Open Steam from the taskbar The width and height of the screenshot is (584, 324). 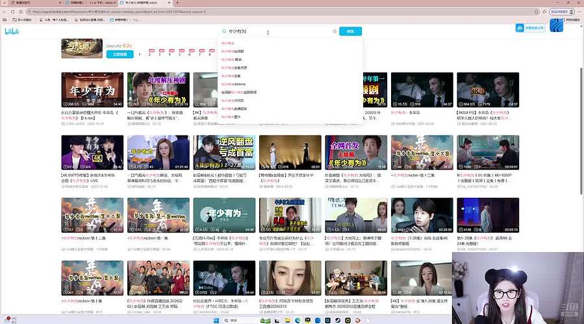pos(338,320)
